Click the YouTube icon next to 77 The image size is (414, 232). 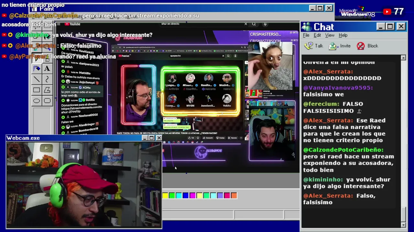387,12
